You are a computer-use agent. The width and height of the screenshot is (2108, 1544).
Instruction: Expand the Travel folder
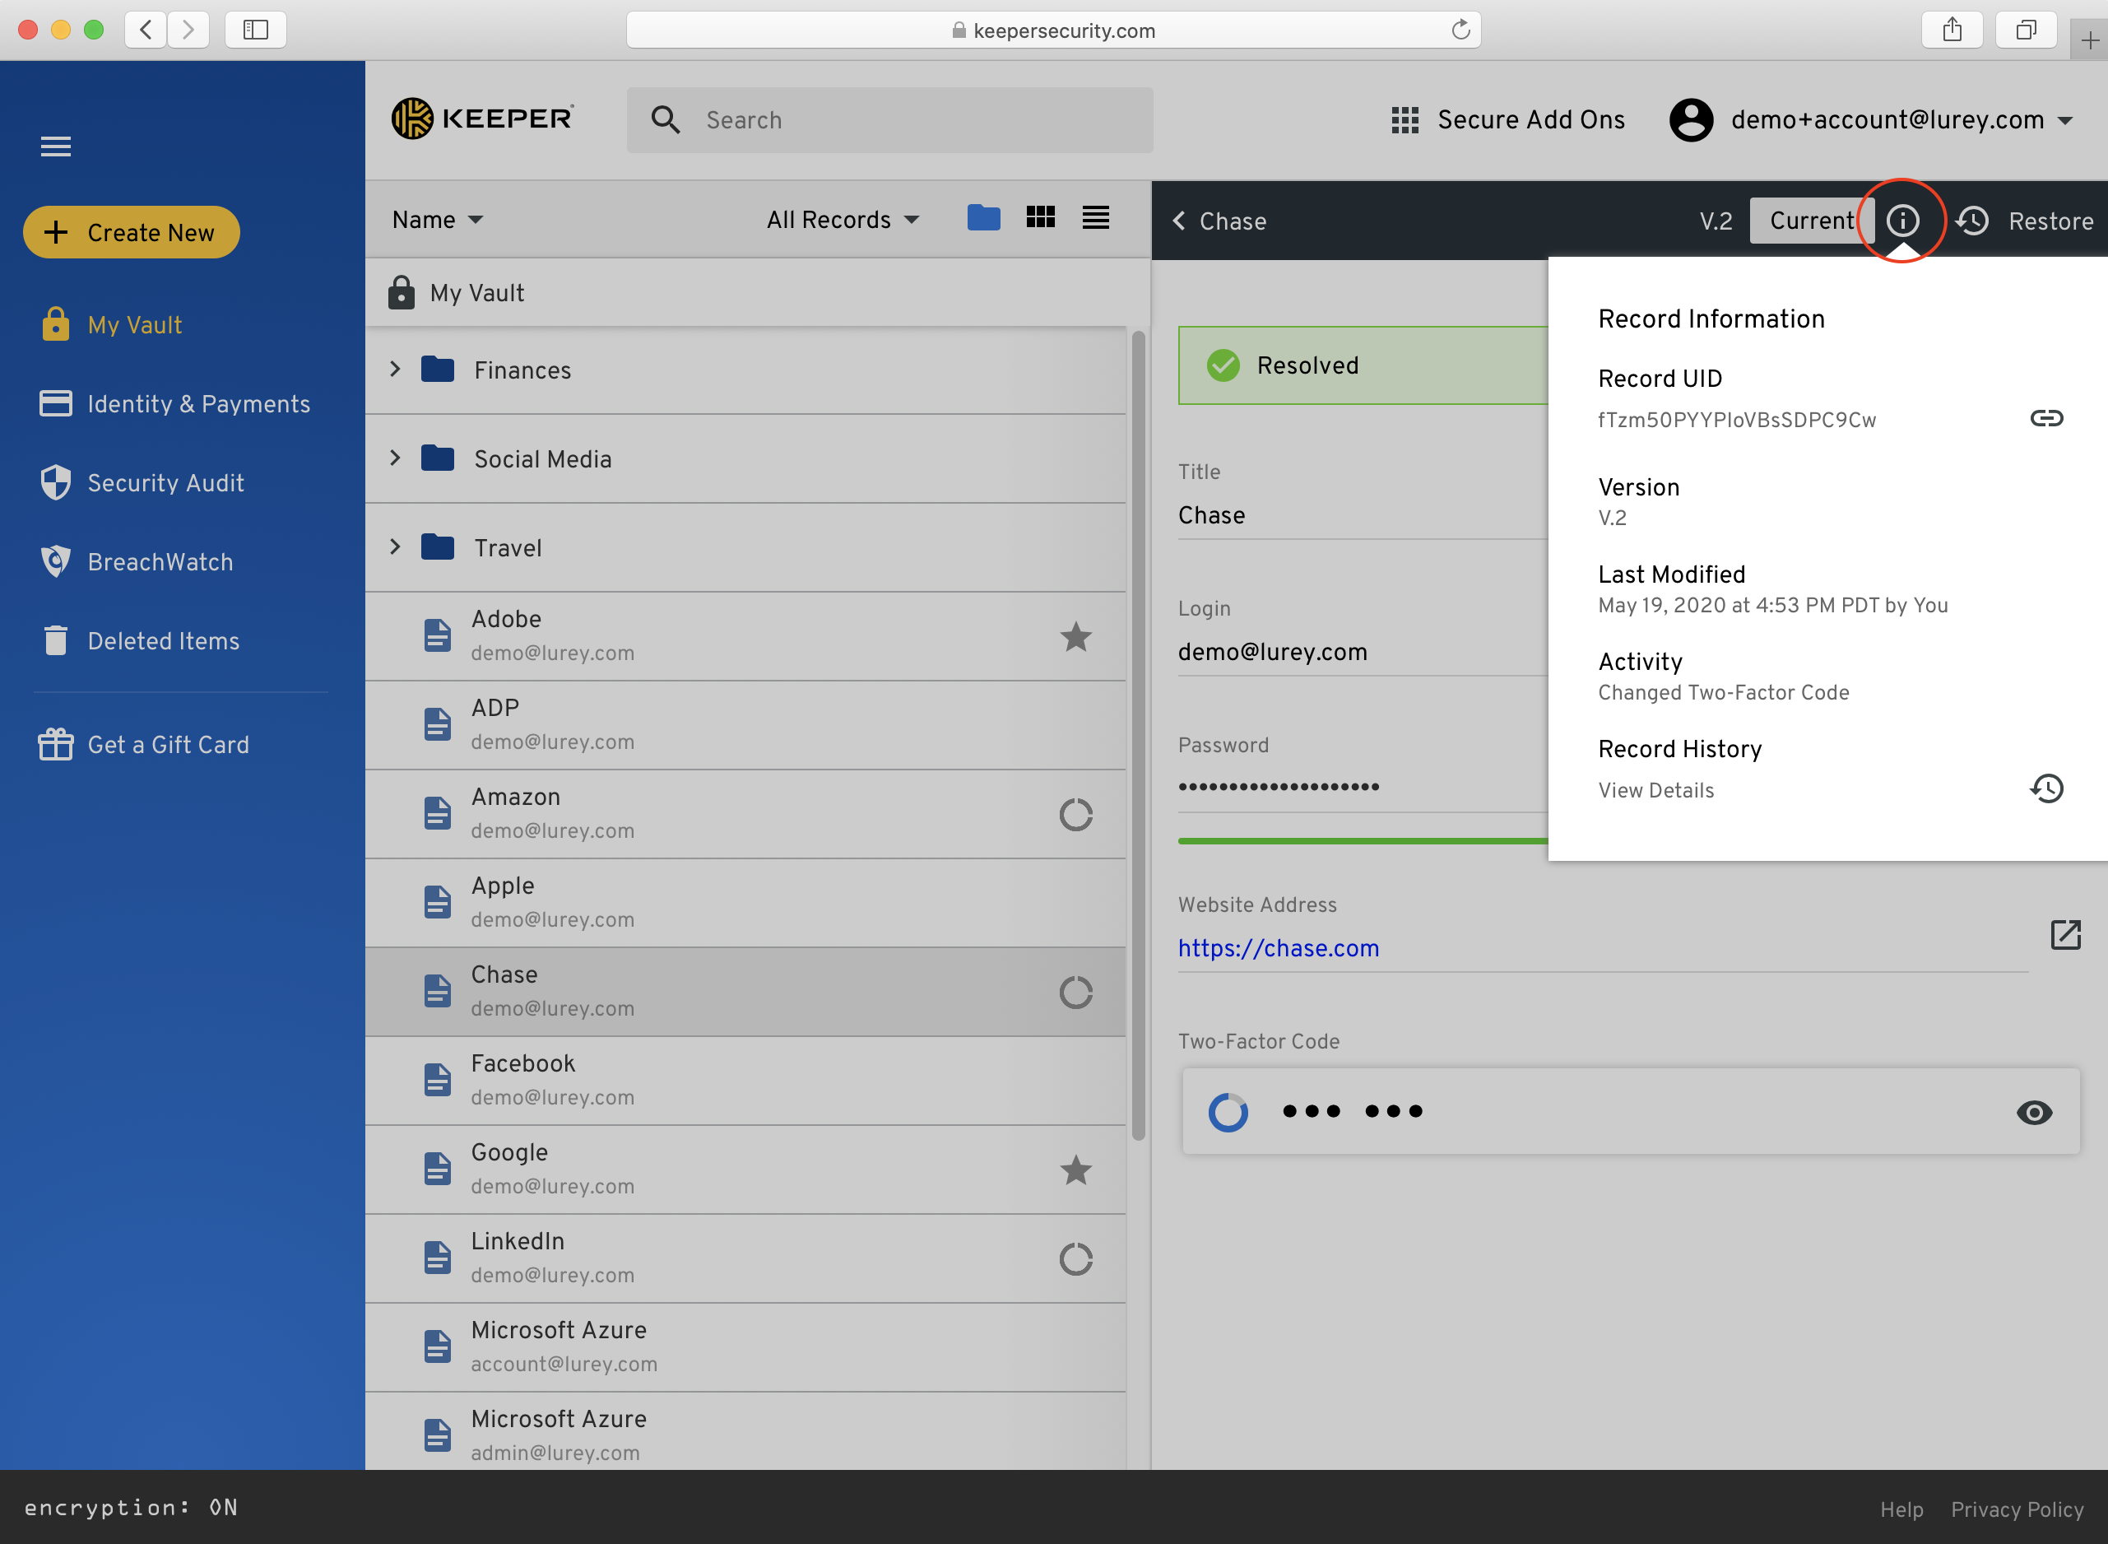[x=395, y=546]
